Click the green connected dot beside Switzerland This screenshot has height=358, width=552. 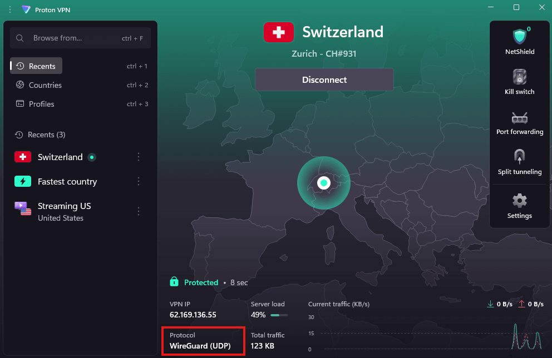(92, 157)
